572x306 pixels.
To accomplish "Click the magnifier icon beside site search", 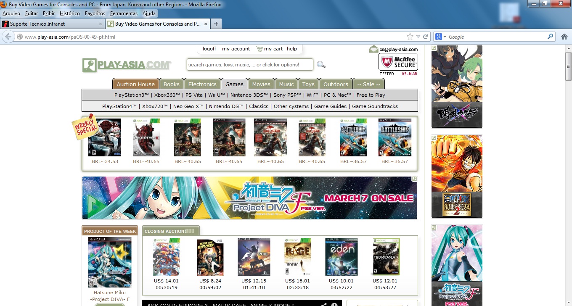I will click(321, 65).
